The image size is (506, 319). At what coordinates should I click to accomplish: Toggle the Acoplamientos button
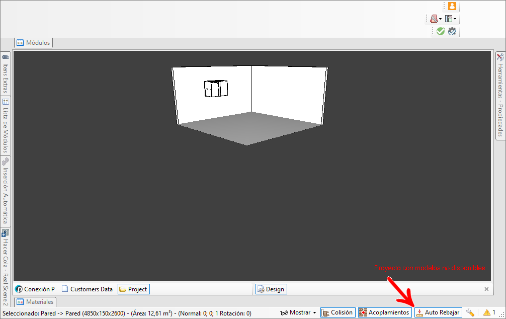(x=385, y=312)
